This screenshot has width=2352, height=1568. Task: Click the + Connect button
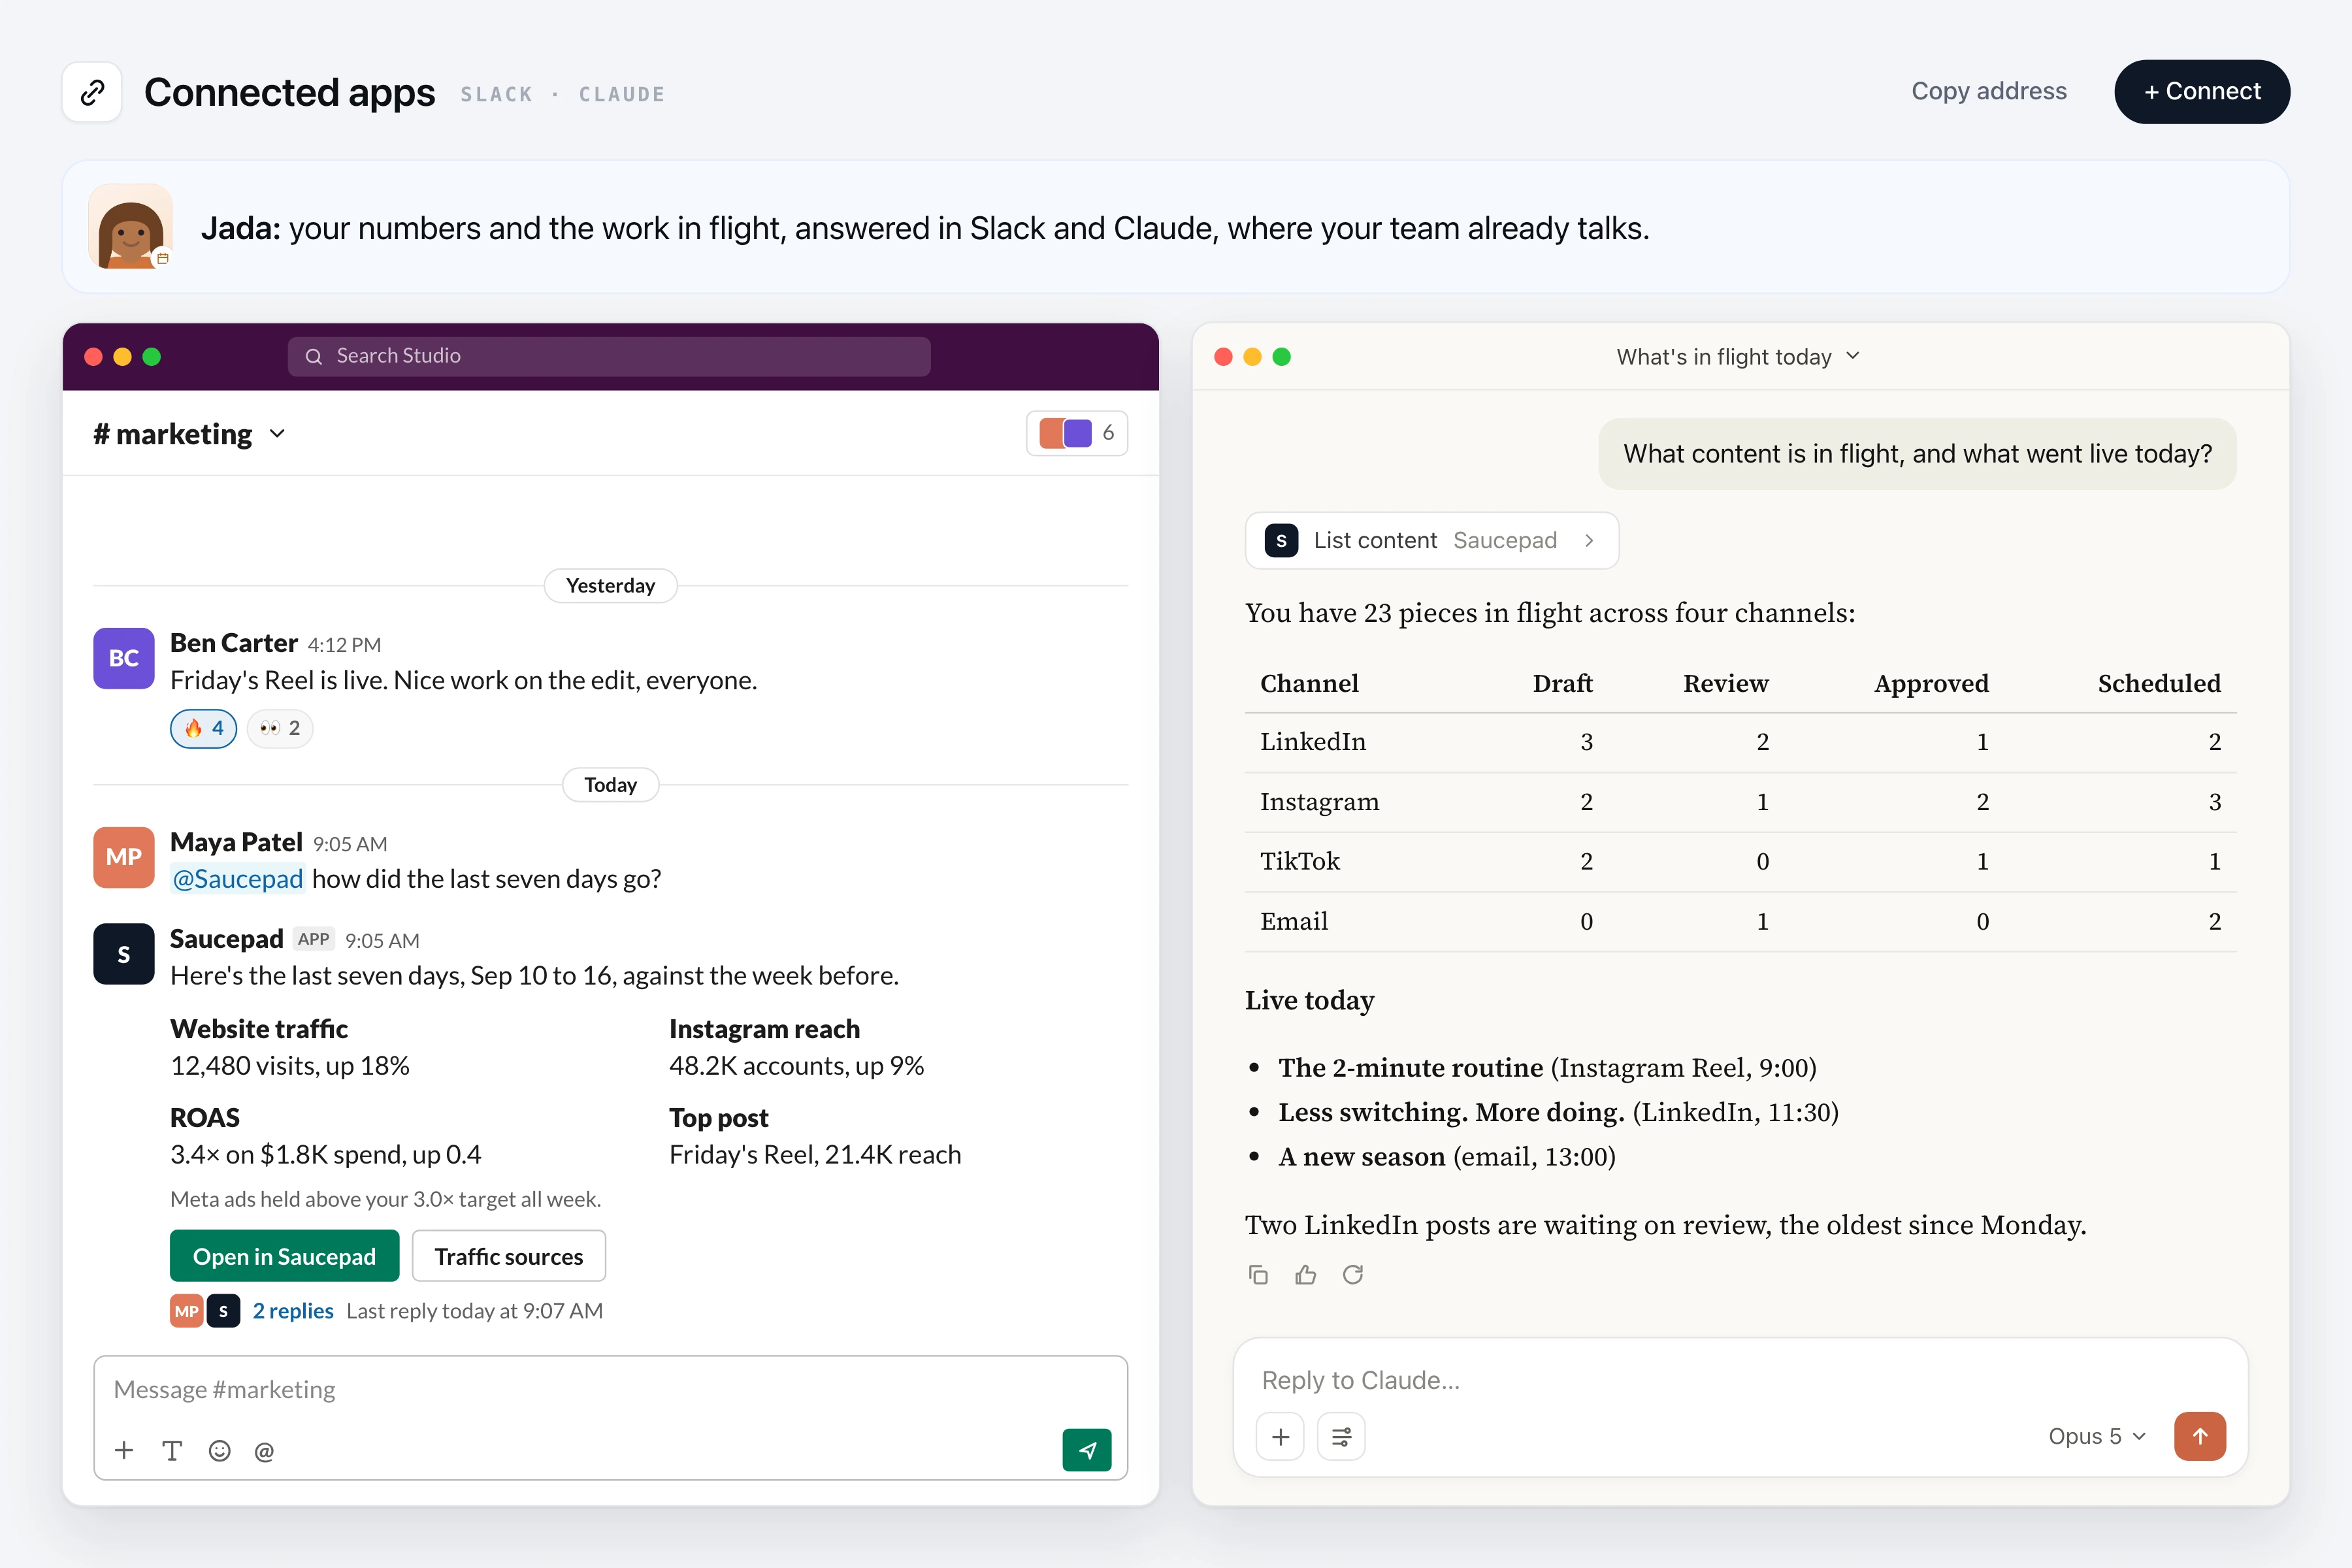pos(2202,91)
